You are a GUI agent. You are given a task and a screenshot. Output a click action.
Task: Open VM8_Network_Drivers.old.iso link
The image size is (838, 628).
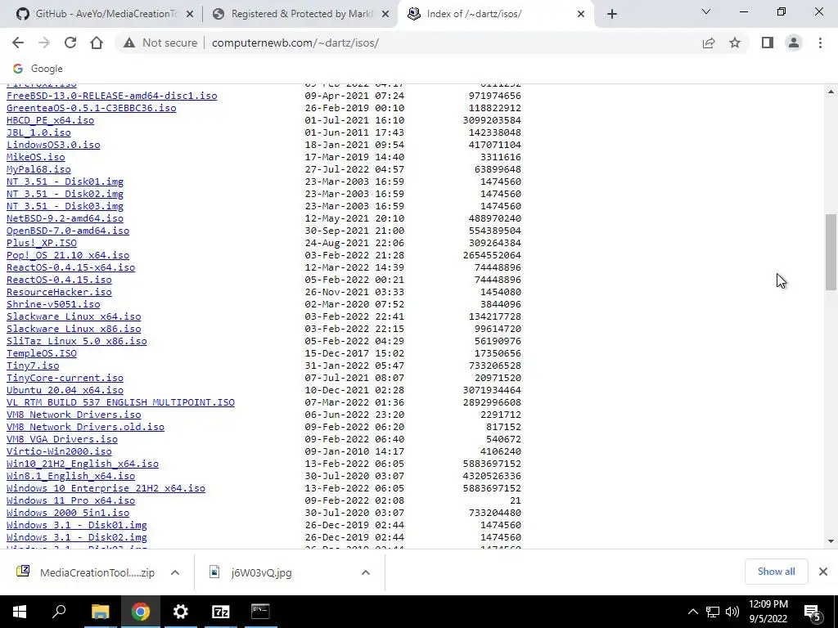coord(85,427)
